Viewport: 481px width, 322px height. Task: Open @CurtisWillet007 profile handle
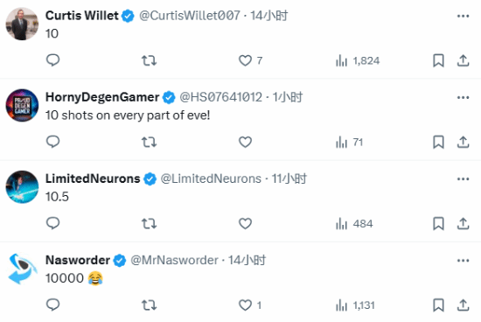tap(190, 16)
